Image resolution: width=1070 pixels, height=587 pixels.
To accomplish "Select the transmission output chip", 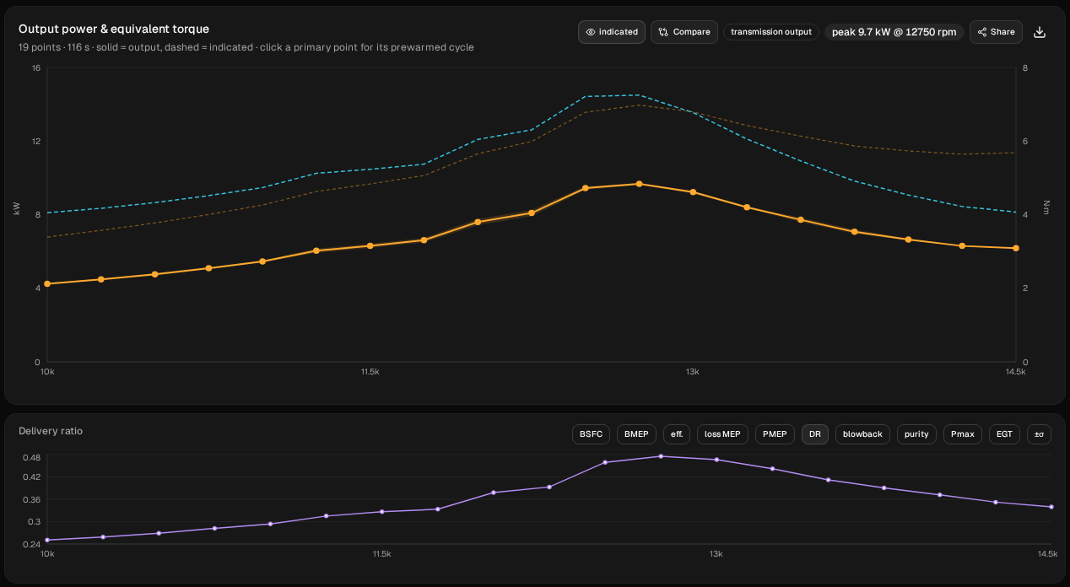I will point(771,32).
